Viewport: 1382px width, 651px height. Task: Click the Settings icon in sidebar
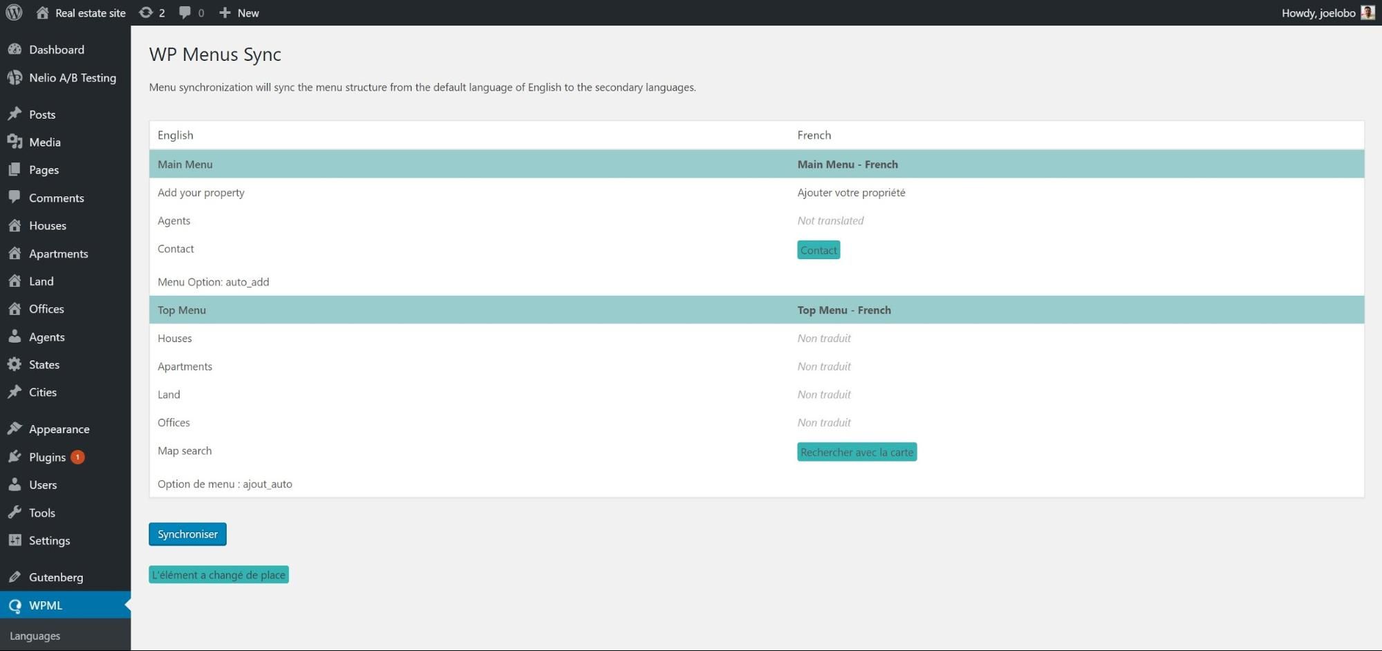[x=15, y=540]
